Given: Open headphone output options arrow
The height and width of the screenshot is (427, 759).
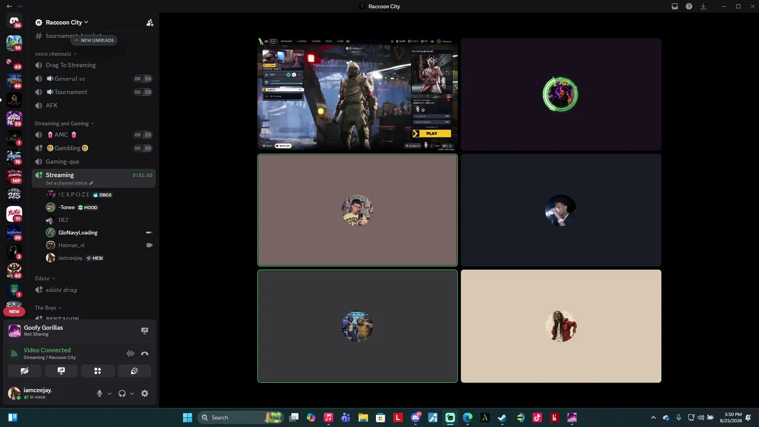Looking at the screenshot, I should (x=132, y=393).
